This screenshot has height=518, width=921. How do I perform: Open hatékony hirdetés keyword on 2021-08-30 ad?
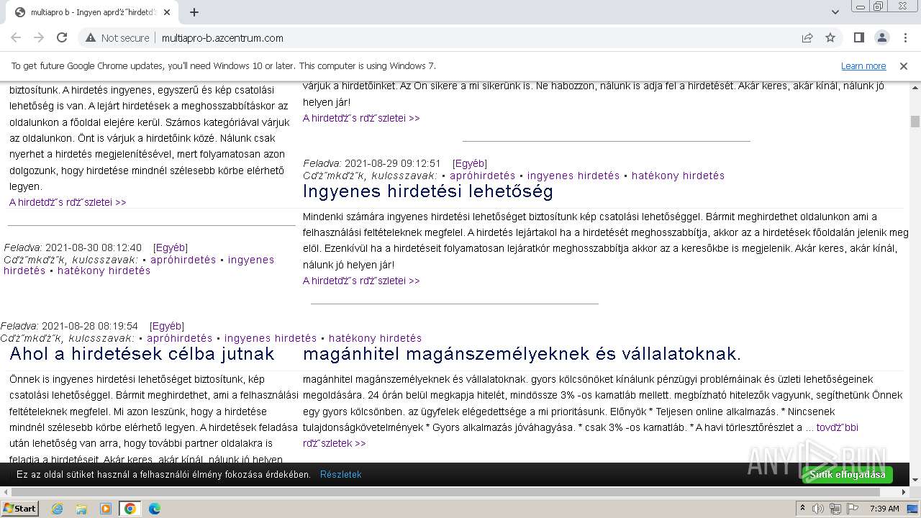coord(104,271)
